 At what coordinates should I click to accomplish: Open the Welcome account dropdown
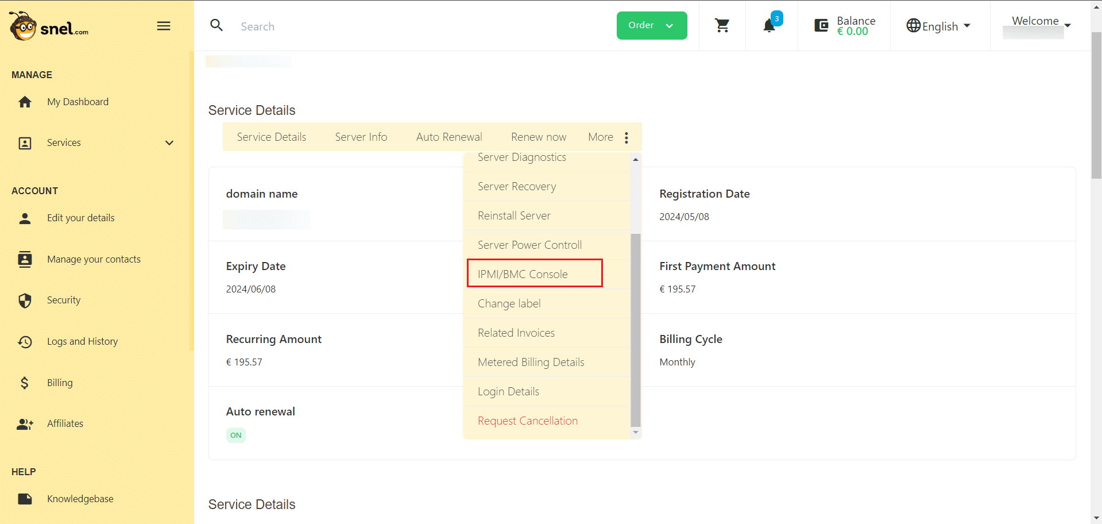point(1040,22)
